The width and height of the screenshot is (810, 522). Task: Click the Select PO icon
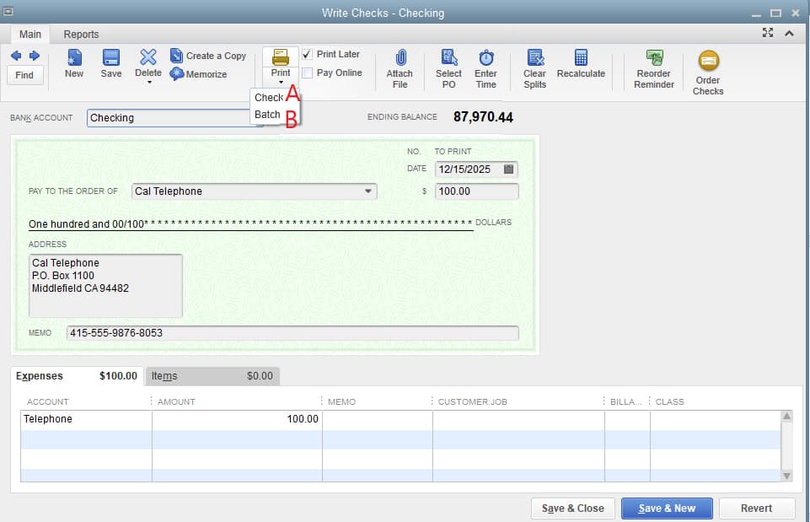448,63
